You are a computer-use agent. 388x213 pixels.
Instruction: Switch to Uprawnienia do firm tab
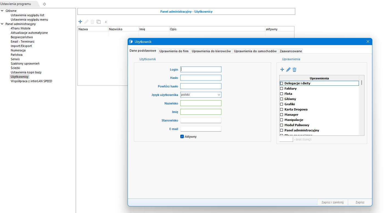[174, 51]
